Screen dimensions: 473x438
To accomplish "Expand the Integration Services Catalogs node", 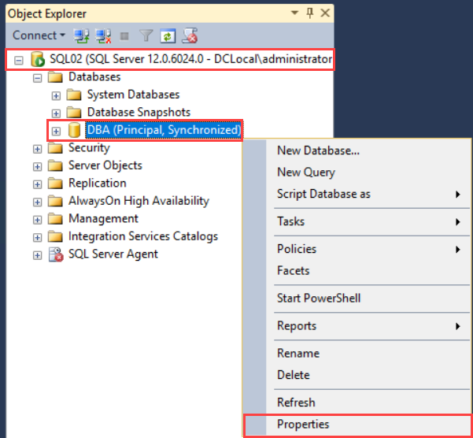I will (38, 238).
